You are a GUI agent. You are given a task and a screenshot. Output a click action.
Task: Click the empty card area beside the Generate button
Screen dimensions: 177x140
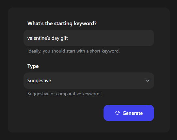[x=63, y=113]
